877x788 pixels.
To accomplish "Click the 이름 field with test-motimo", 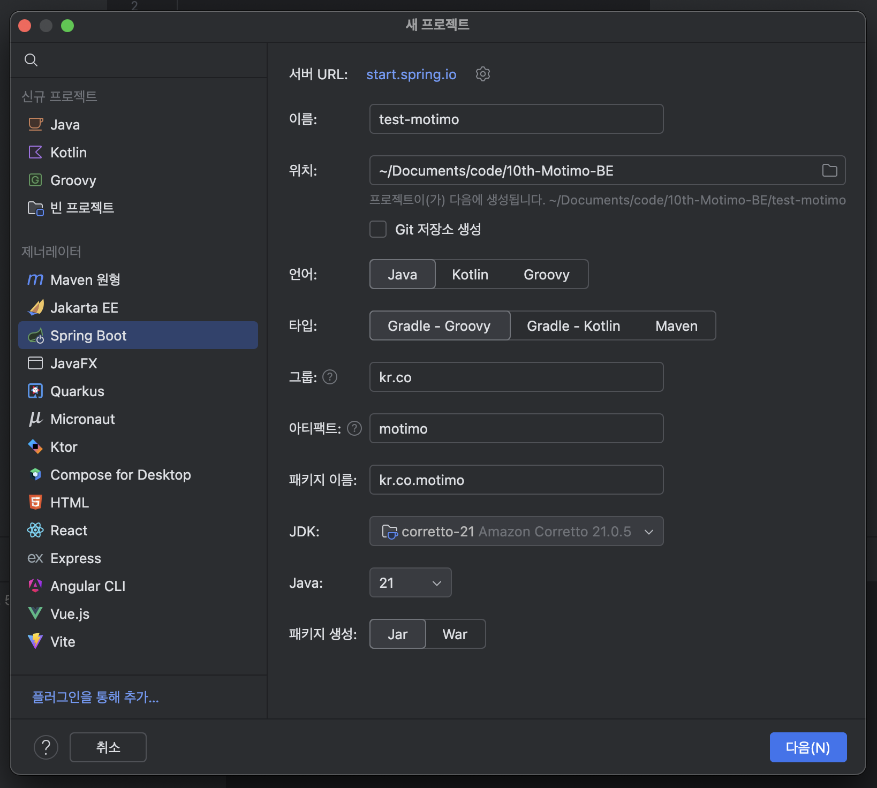I will (517, 119).
